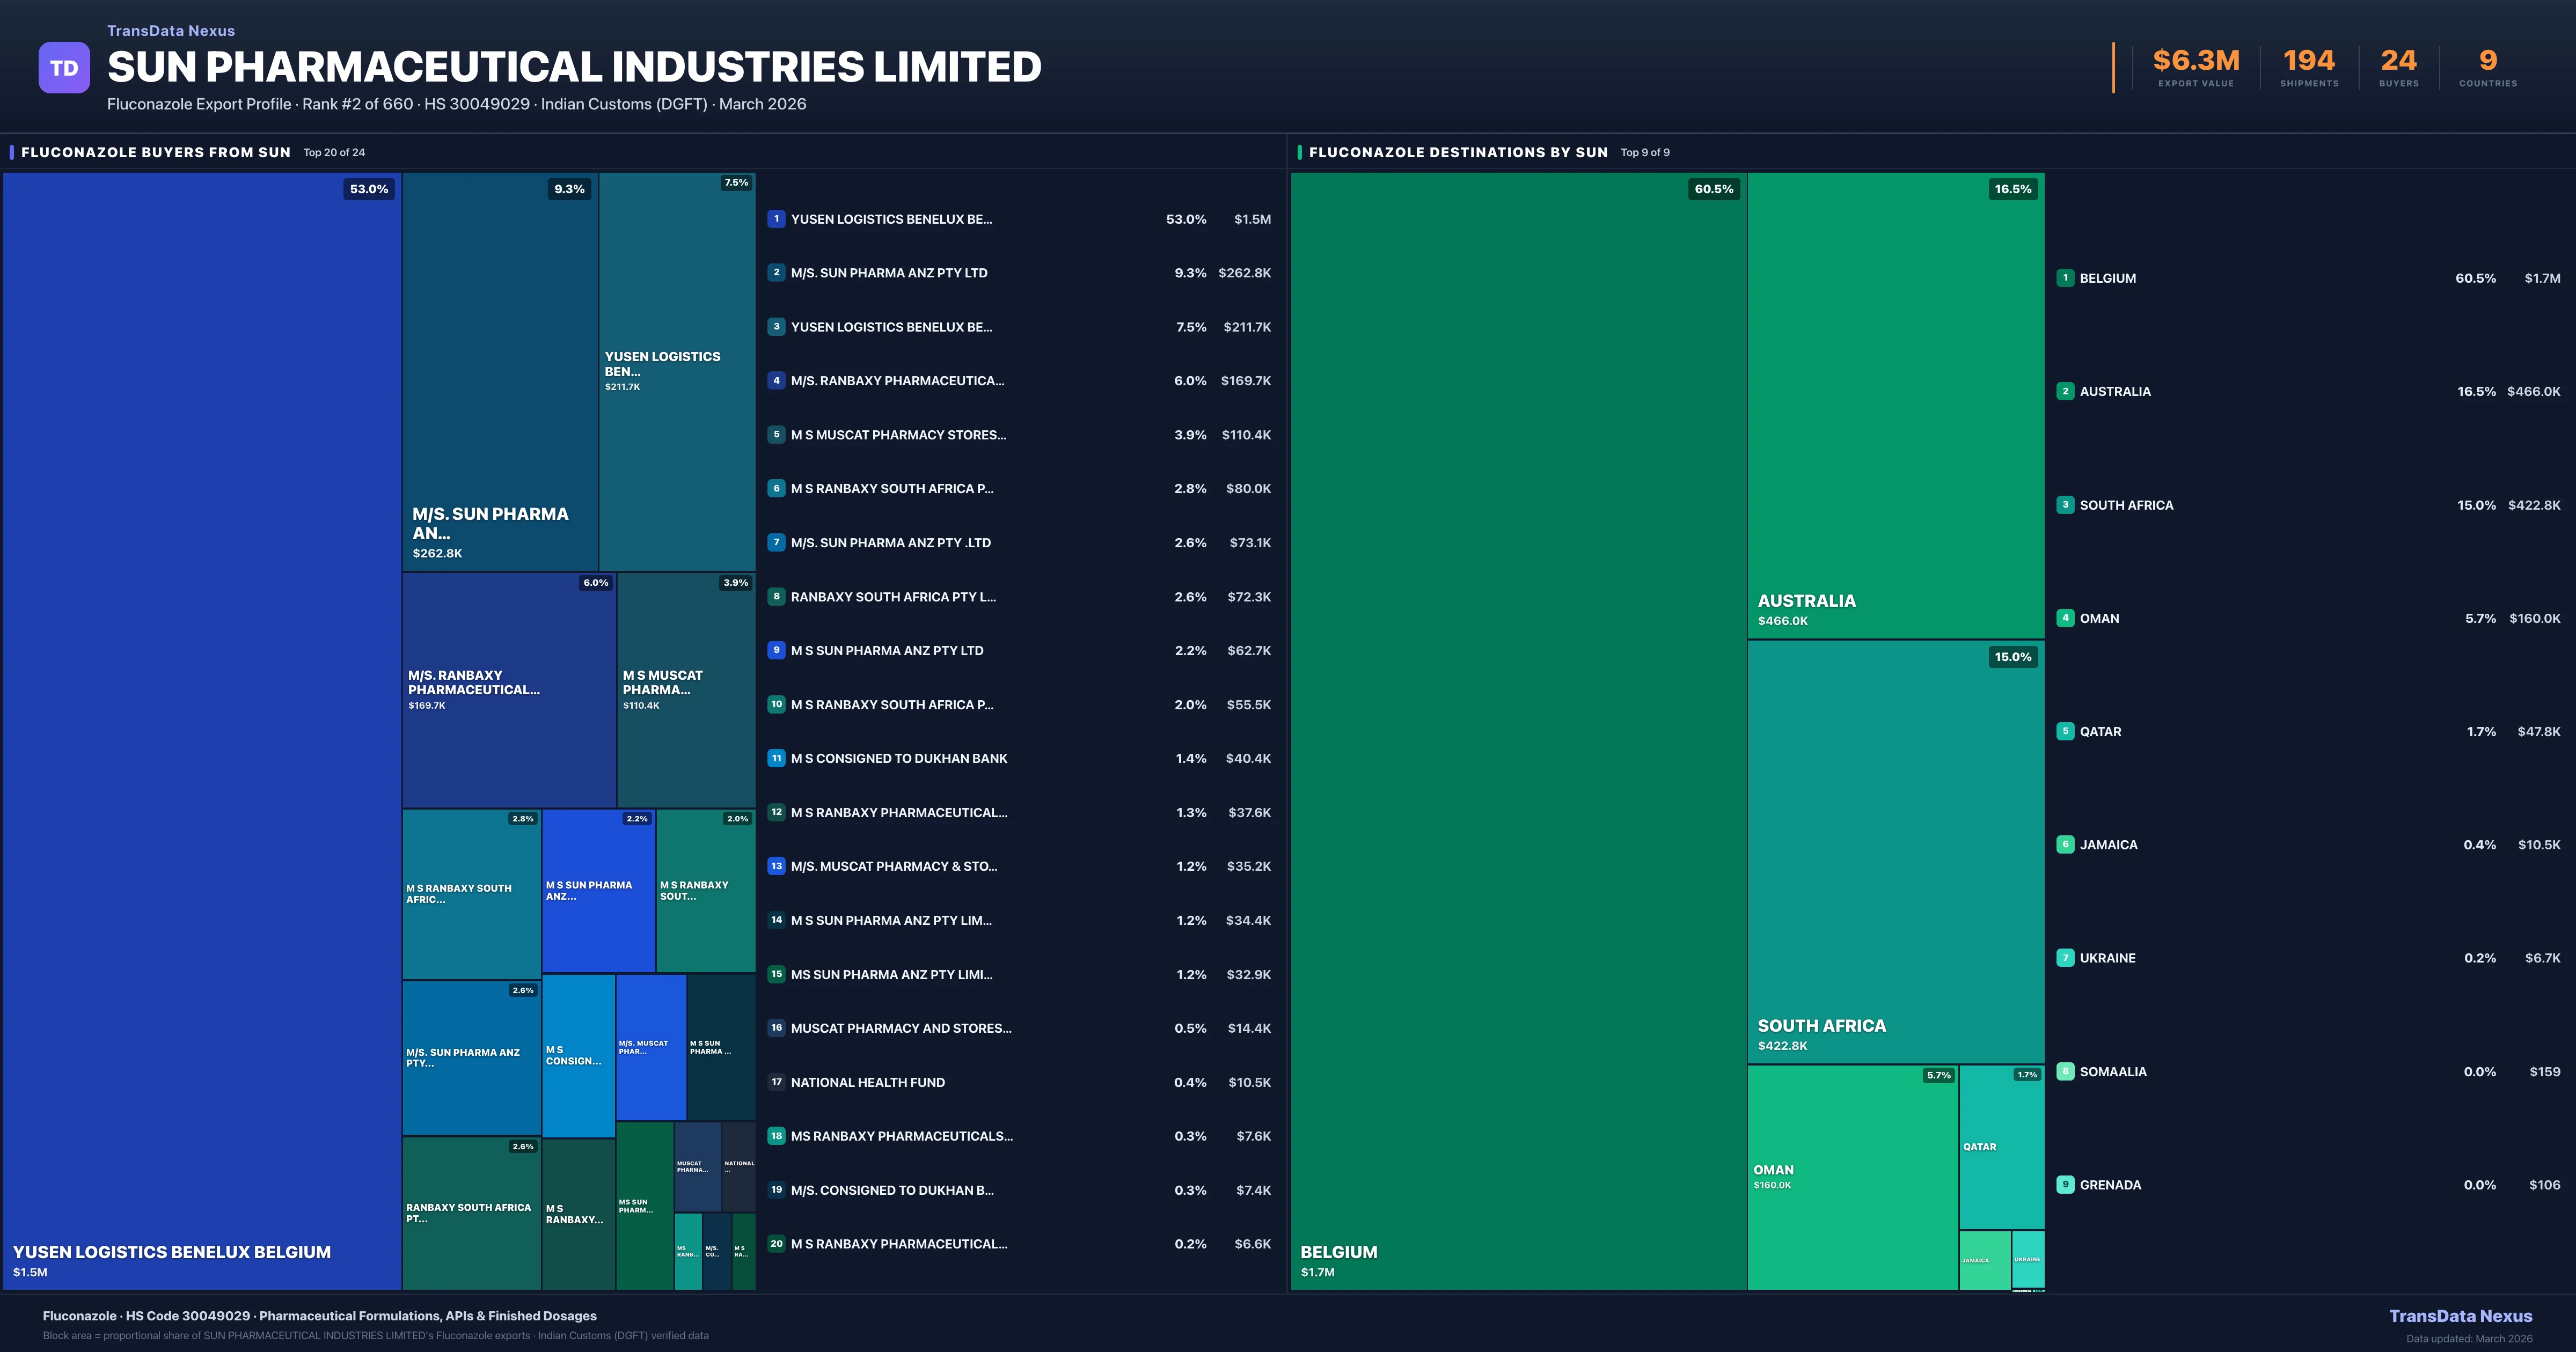Click the Oman destination block

[x=1852, y=1177]
